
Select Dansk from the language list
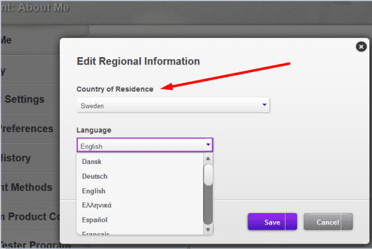point(92,161)
